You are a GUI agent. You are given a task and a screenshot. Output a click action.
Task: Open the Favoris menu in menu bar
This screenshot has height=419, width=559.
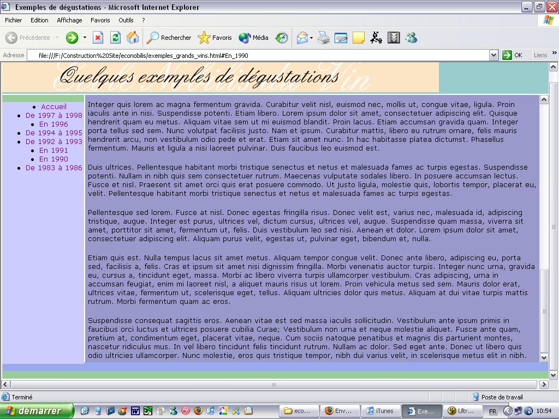click(100, 20)
